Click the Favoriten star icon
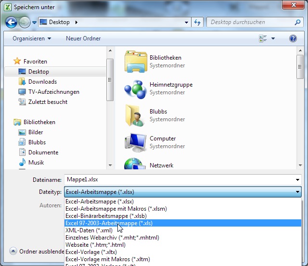This screenshot has height=266, width=308. (x=17, y=61)
